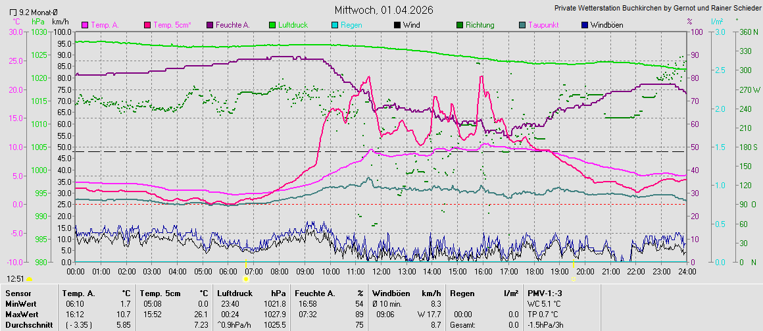Click the green Luftdruck legend square
Viewport: 763px width, 331px height.
(x=272, y=25)
